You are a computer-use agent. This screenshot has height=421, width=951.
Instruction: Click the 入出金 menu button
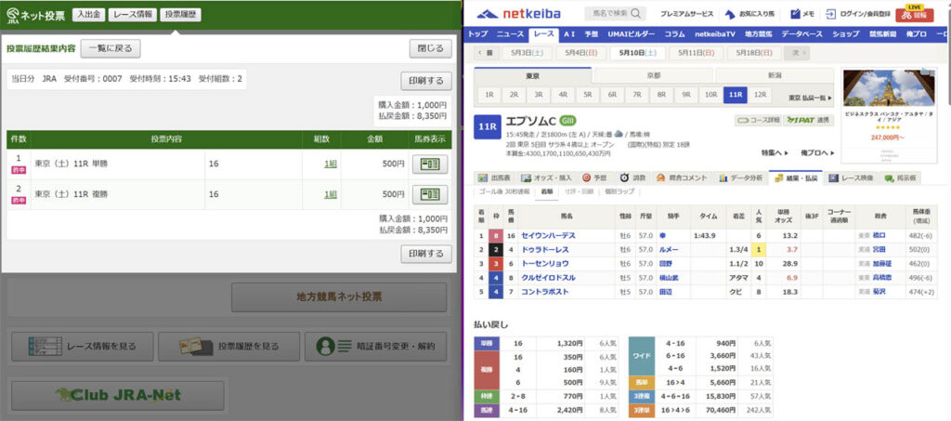coord(88,15)
